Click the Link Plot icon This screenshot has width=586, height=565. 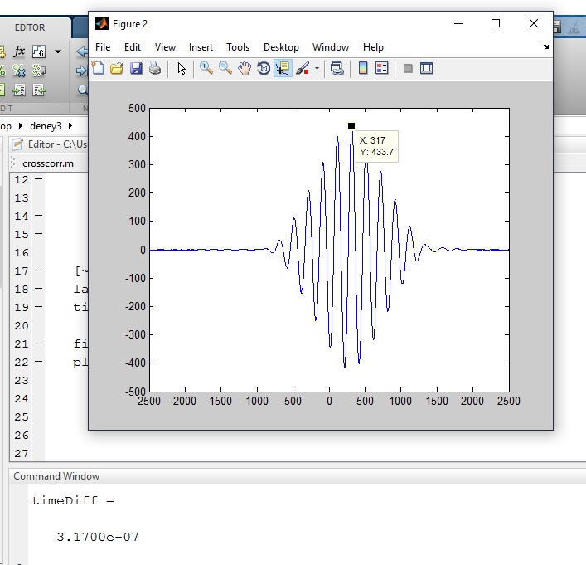(x=337, y=69)
